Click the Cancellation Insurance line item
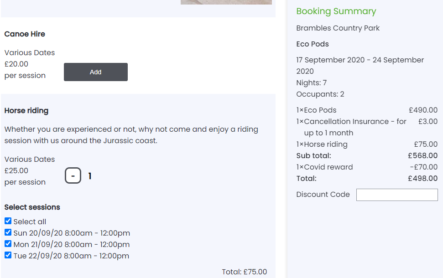 click(x=351, y=122)
